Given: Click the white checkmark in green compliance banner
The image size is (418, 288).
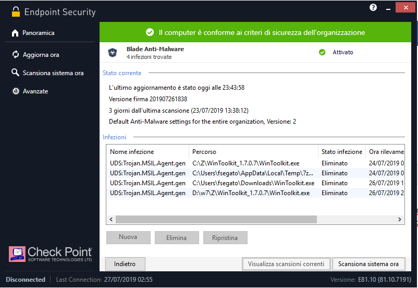Looking at the screenshot, I should click(x=150, y=32).
